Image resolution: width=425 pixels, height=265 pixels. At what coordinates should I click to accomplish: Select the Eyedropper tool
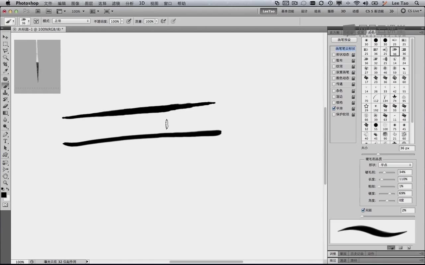[x=5, y=71]
